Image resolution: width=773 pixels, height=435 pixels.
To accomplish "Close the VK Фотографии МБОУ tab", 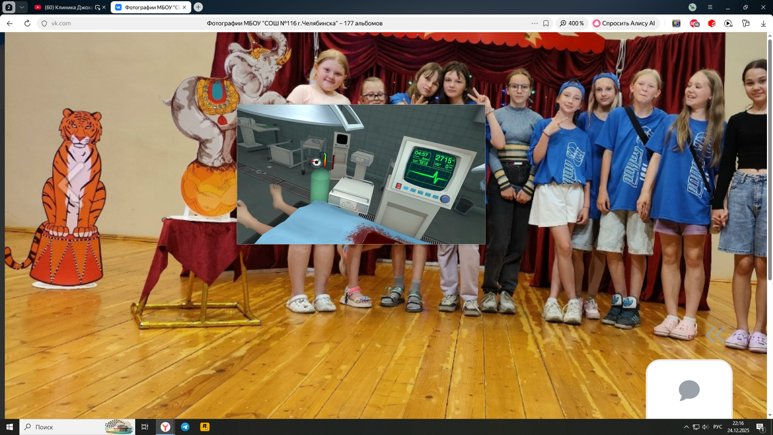I will pyautogui.click(x=185, y=7).
